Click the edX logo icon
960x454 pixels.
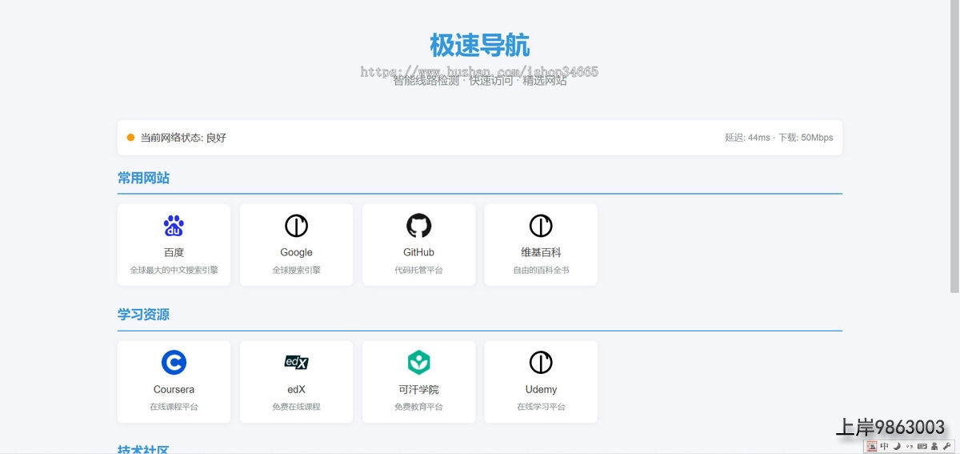[x=296, y=363]
